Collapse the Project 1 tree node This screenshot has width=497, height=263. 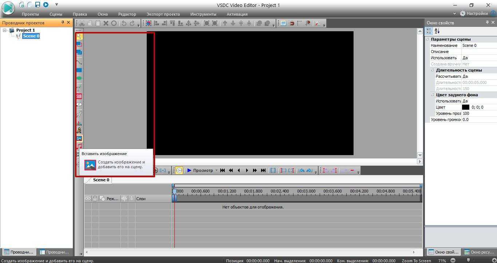point(5,30)
